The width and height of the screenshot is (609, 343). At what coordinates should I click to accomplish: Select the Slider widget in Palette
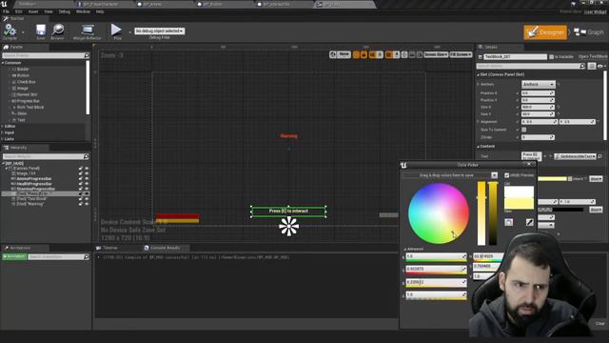[x=22, y=113]
